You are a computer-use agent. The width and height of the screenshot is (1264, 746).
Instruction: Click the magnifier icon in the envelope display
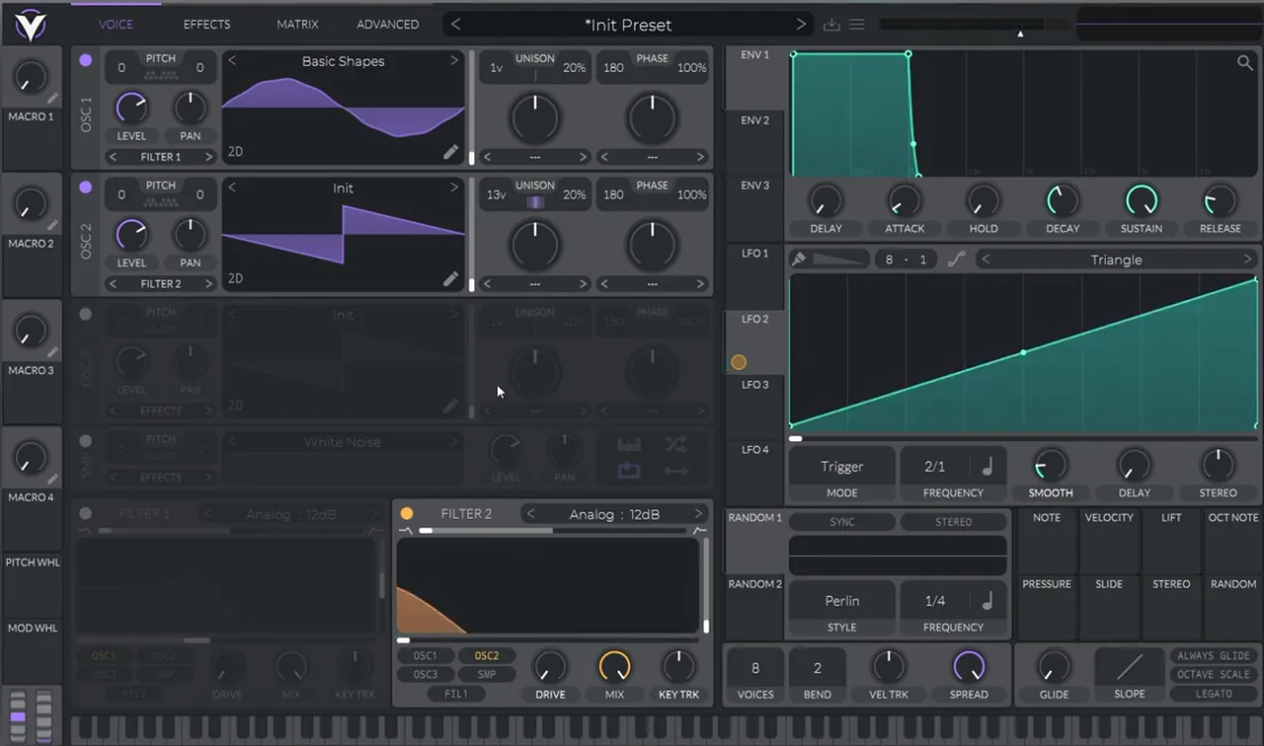(1244, 63)
